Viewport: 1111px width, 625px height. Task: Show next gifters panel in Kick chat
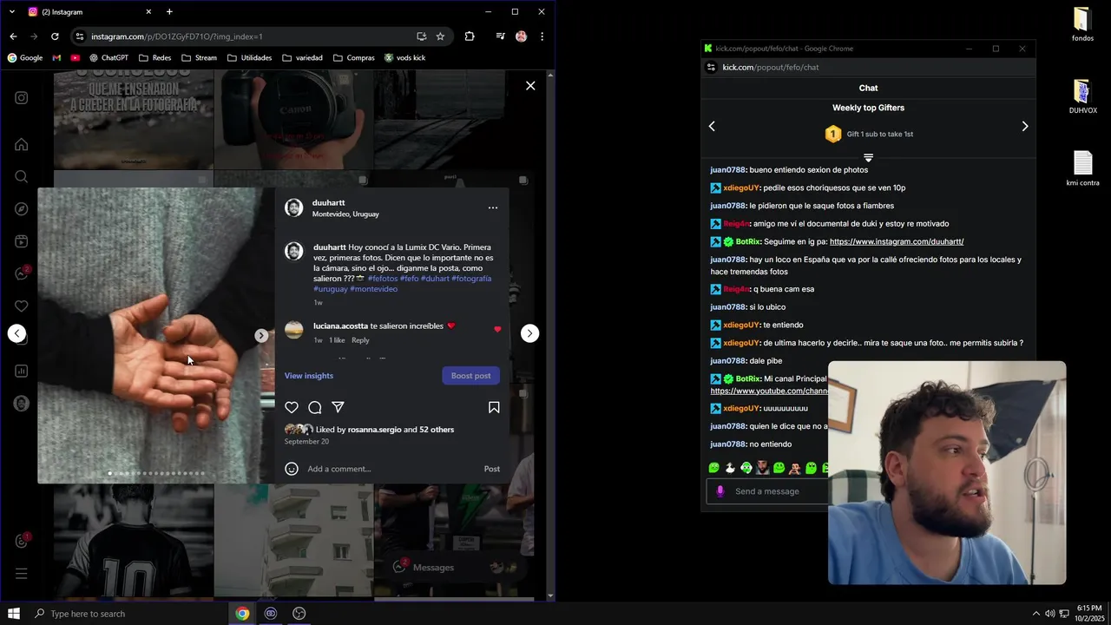1025,127
